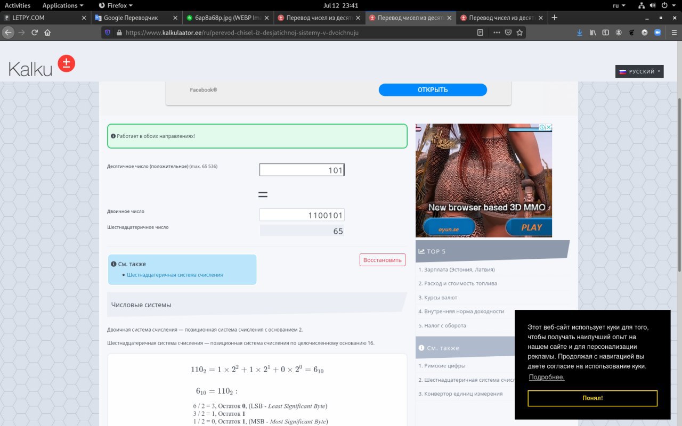Close the Google Переводчик tab
This screenshot has width=682, height=426.
[x=175, y=18]
